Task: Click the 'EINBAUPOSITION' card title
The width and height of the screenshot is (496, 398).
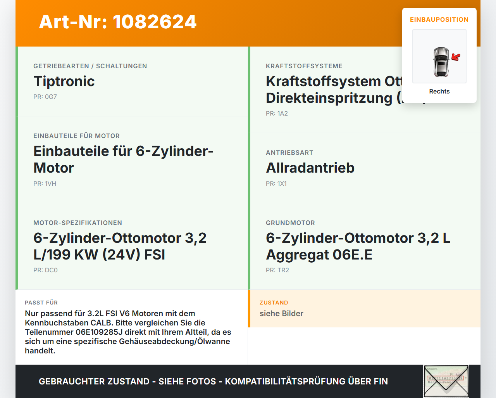Action: point(439,19)
